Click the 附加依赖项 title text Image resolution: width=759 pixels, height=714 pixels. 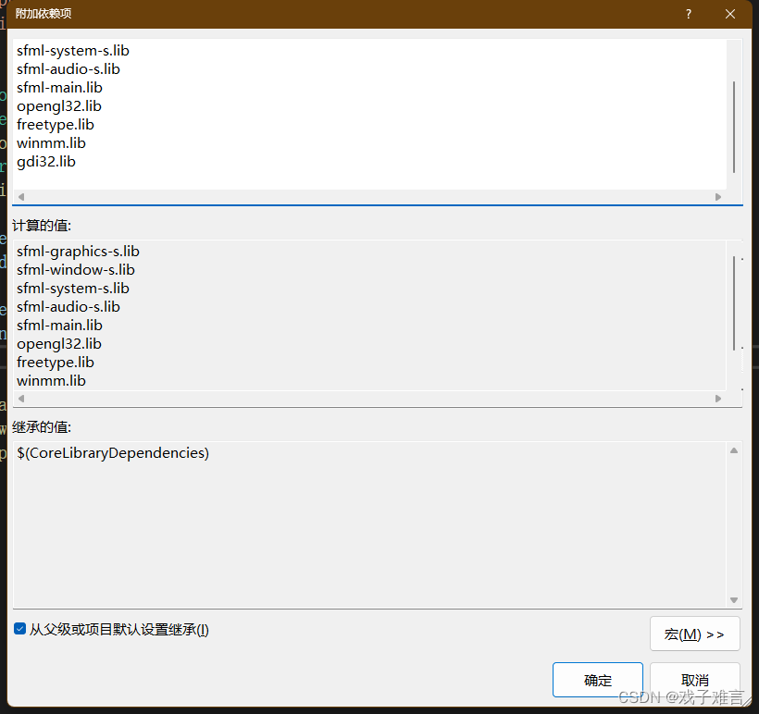click(44, 14)
